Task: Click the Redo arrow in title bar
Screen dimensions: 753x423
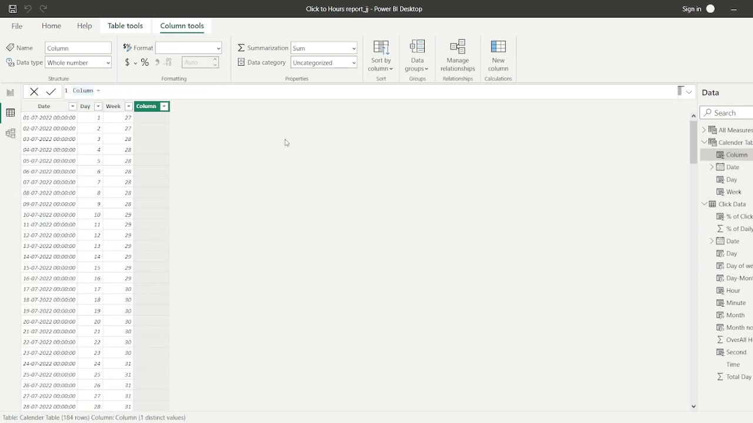Action: (x=43, y=9)
